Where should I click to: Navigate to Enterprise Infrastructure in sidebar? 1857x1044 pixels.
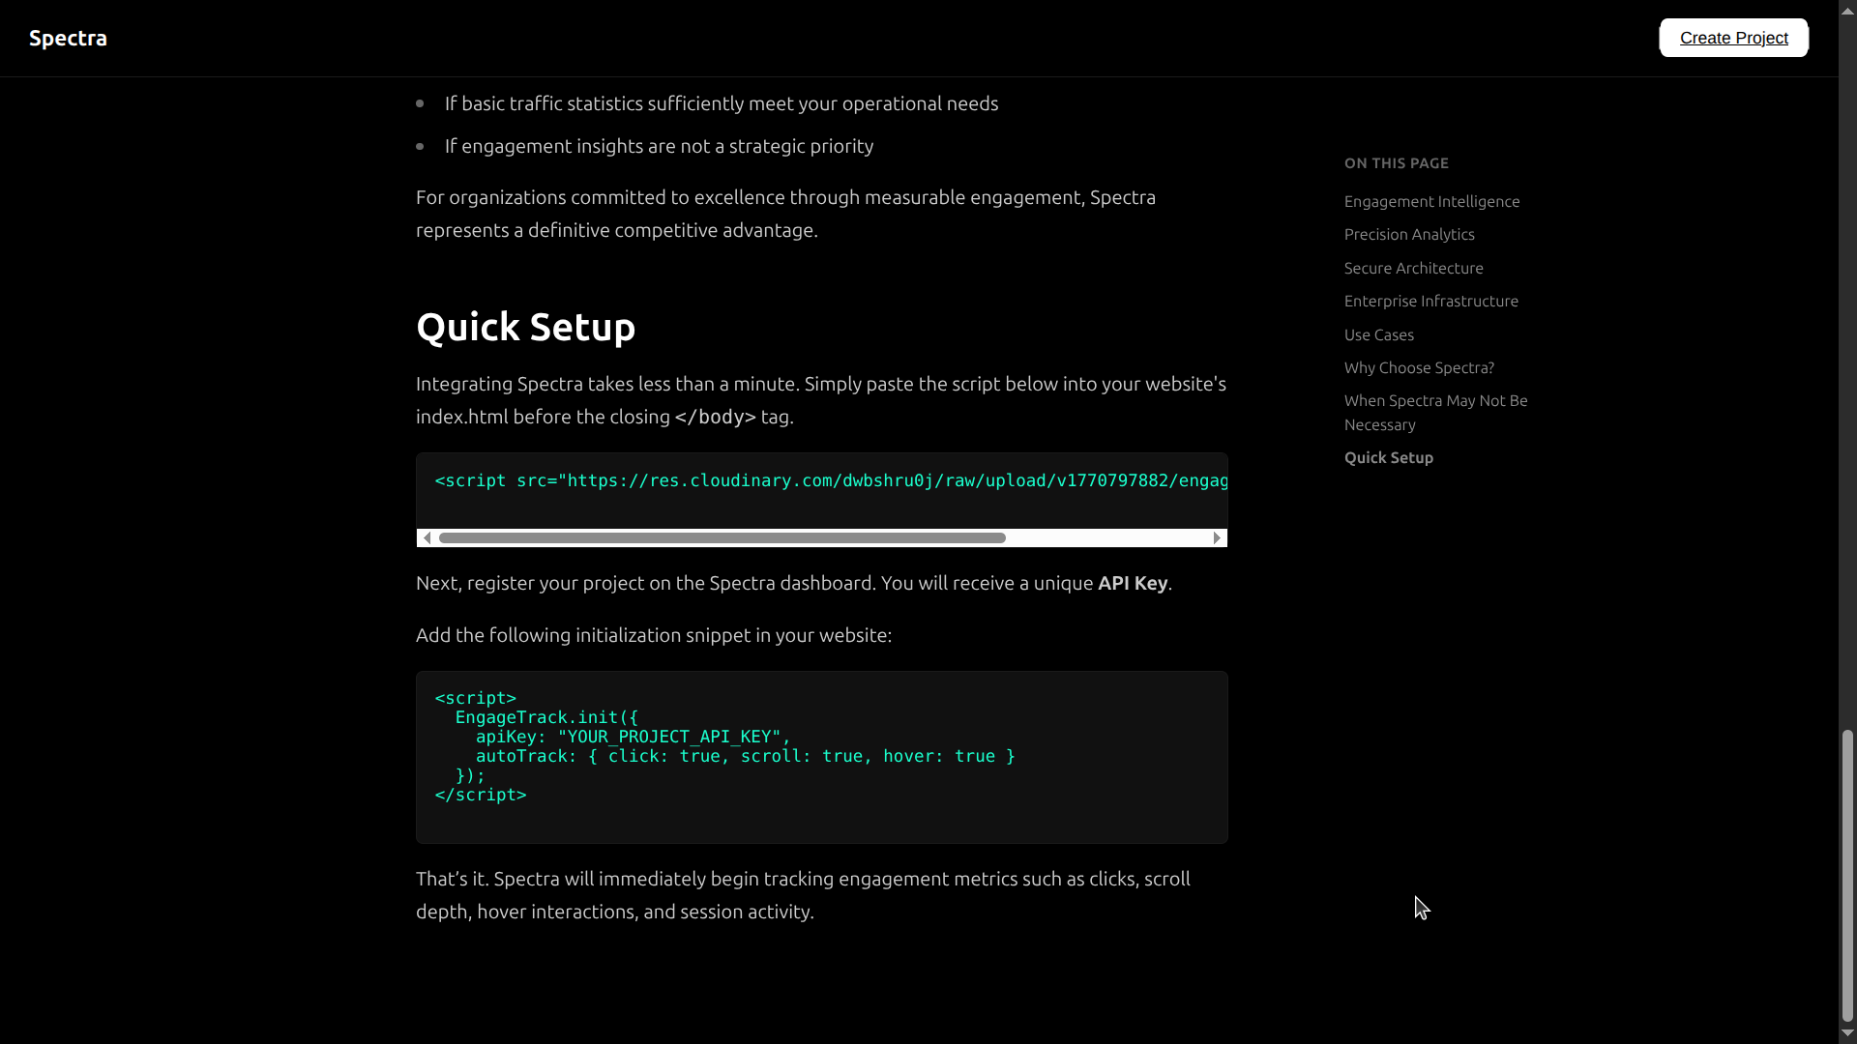pos(1430,301)
